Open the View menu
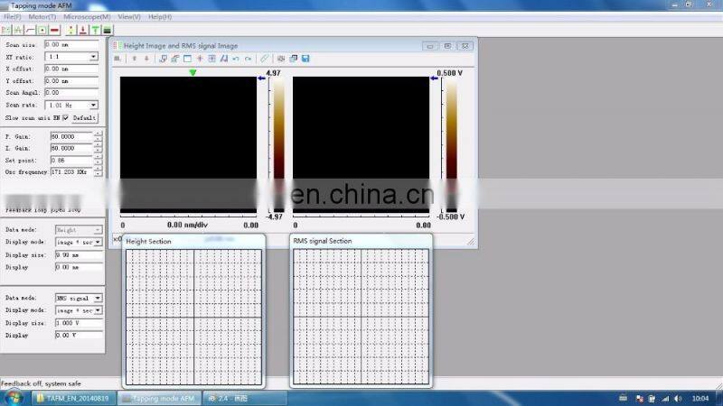Viewport: 723px width, 406px height. [129, 16]
